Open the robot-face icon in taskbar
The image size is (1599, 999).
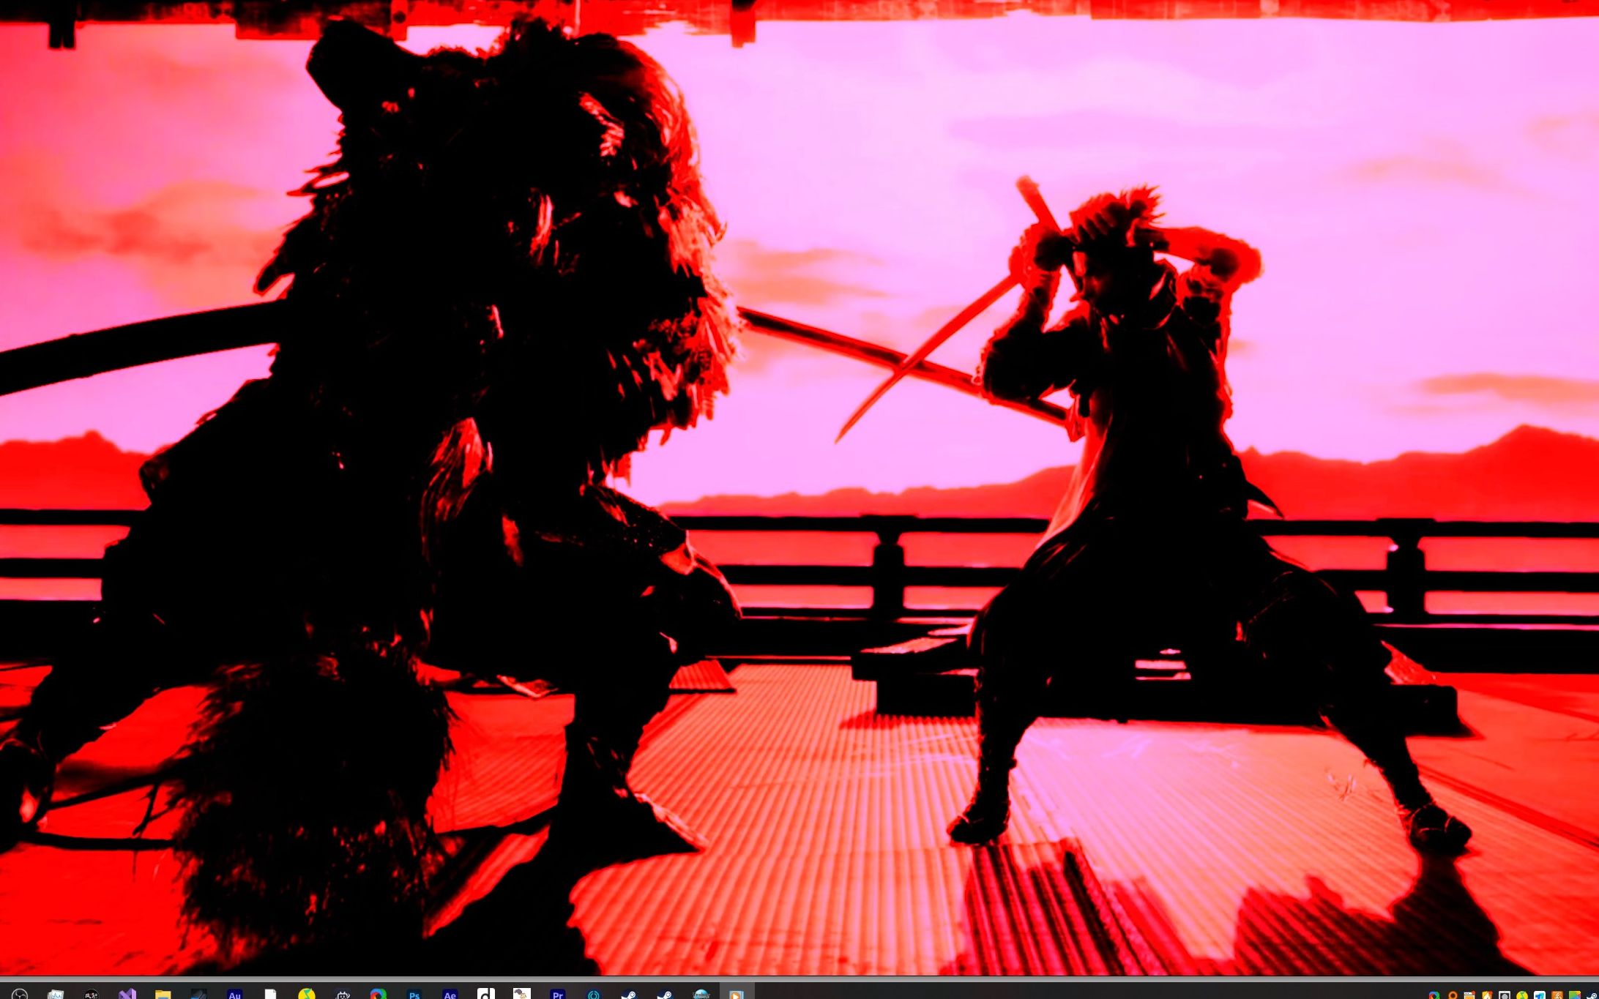pyautogui.click(x=343, y=995)
